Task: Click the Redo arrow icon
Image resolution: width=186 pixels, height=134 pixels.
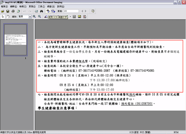Action: pyautogui.click(x=30, y=11)
